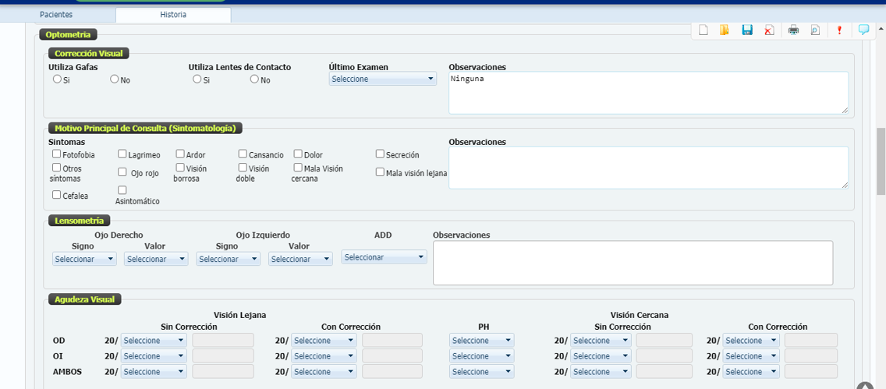Viewport: 886px width, 389px height.
Task: Open the orange folder icon
Action: coord(725,30)
